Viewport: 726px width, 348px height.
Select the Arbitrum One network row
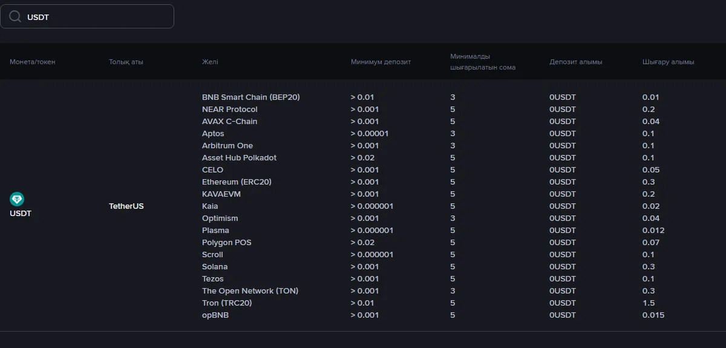coord(227,145)
